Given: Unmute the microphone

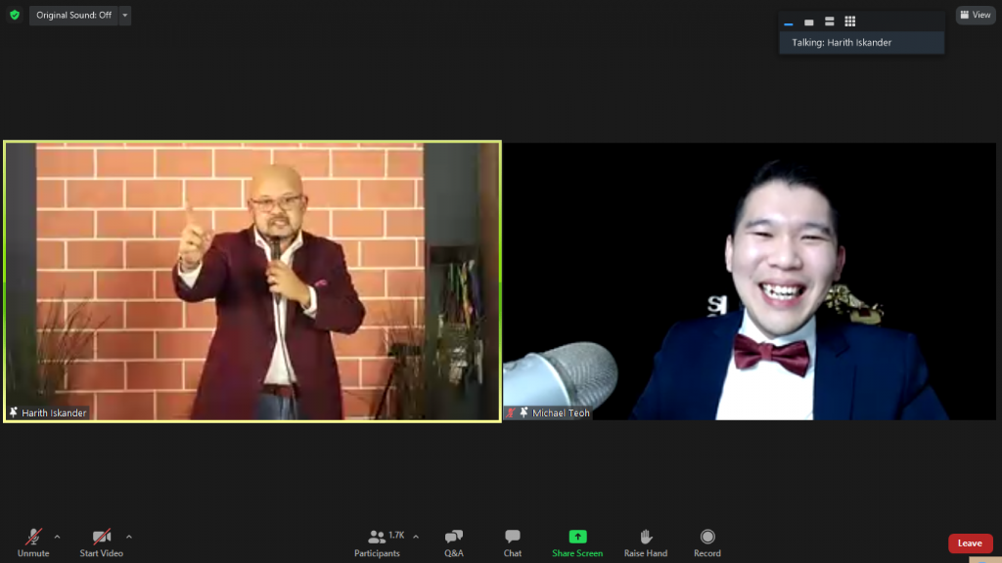Looking at the screenshot, I should (x=33, y=542).
